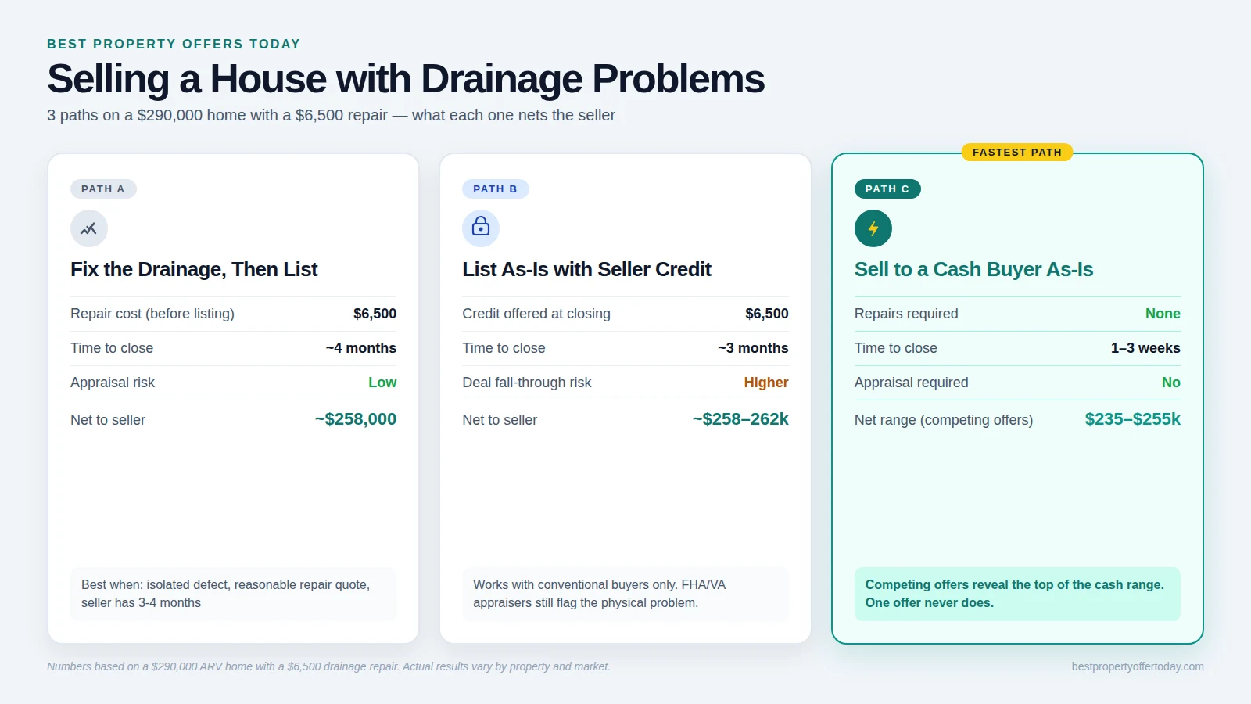The height and width of the screenshot is (704, 1251).
Task: Click the 'Works with conventional buyers only' note
Action: (625, 594)
